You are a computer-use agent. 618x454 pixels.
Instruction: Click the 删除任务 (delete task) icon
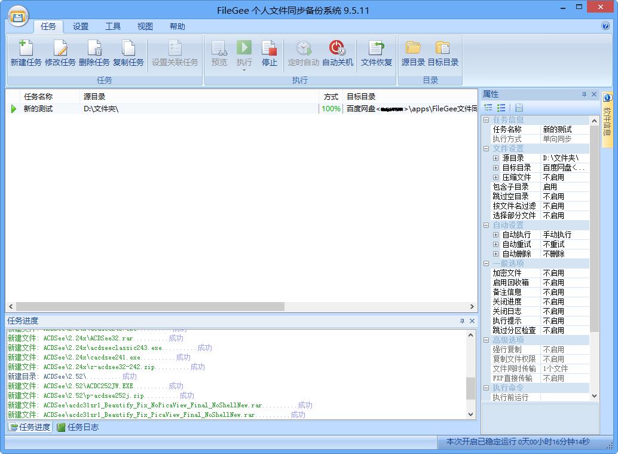pyautogui.click(x=94, y=48)
